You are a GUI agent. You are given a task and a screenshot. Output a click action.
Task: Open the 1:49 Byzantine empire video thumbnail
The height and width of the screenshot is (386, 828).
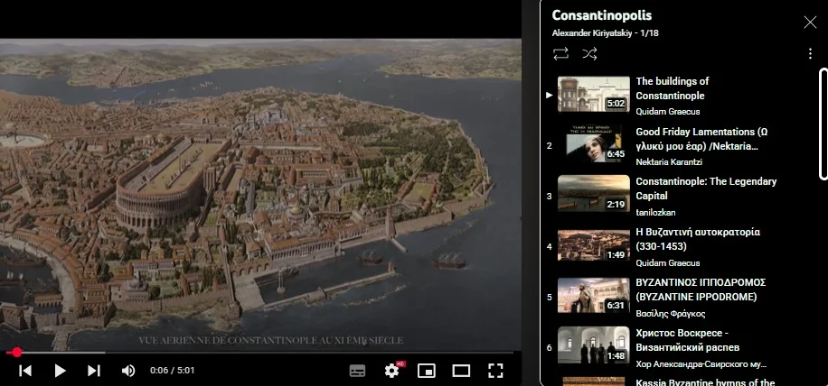click(594, 246)
